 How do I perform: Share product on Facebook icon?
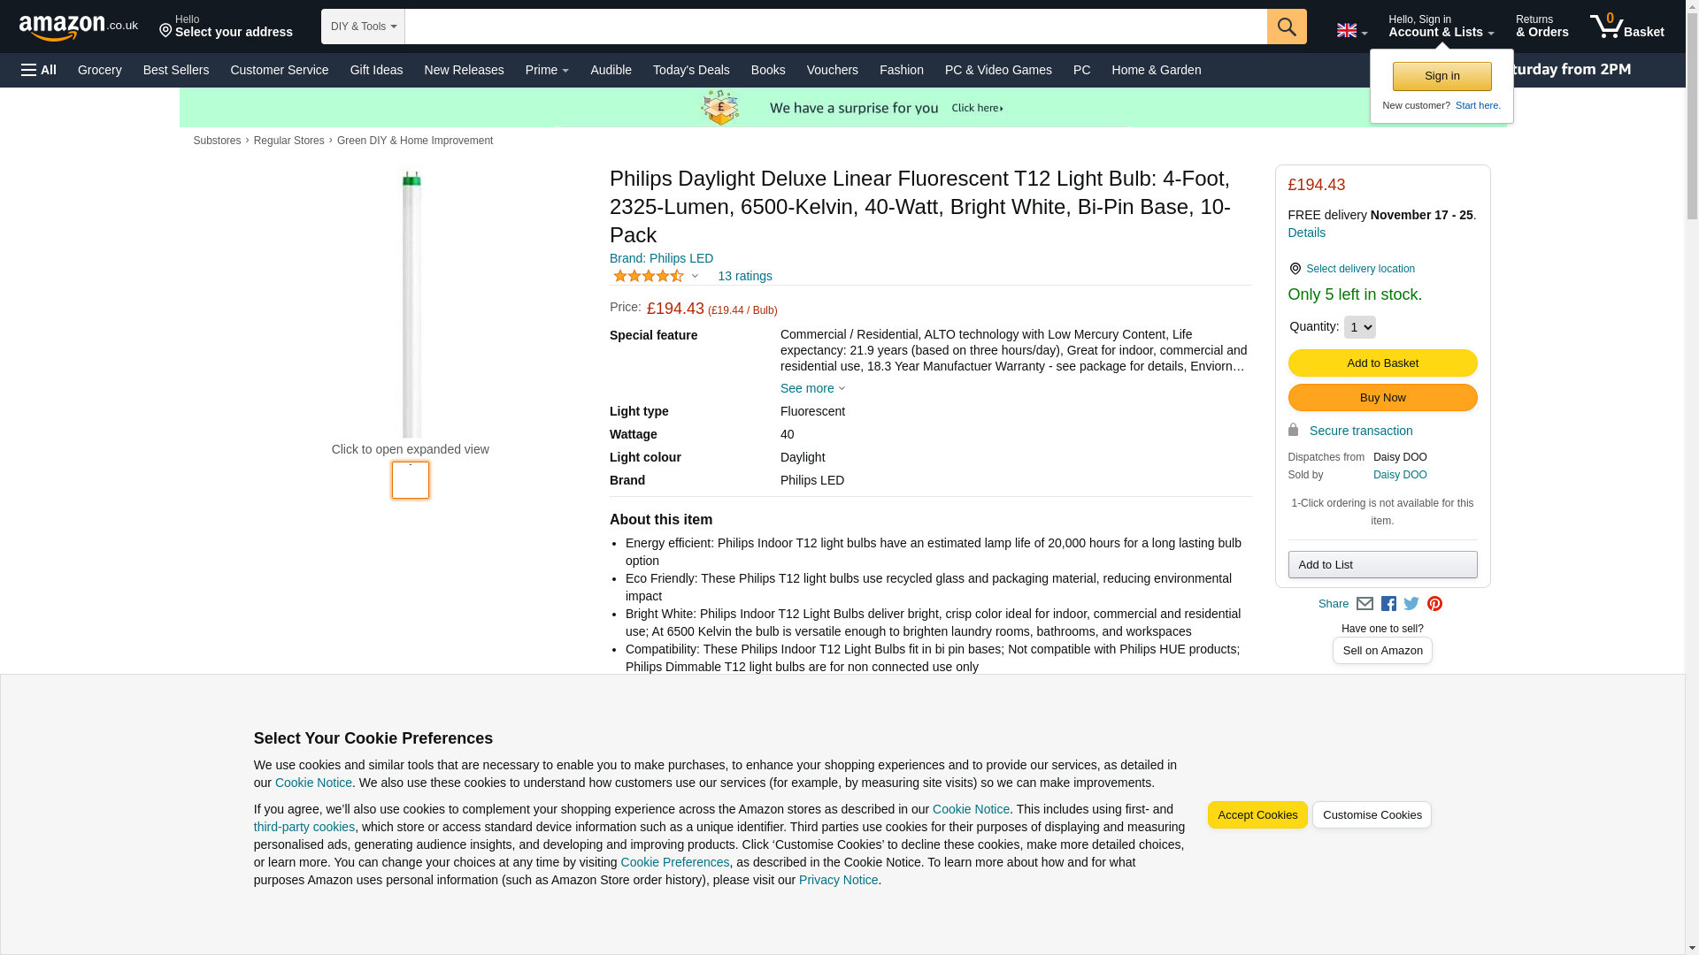pyautogui.click(x=1388, y=604)
